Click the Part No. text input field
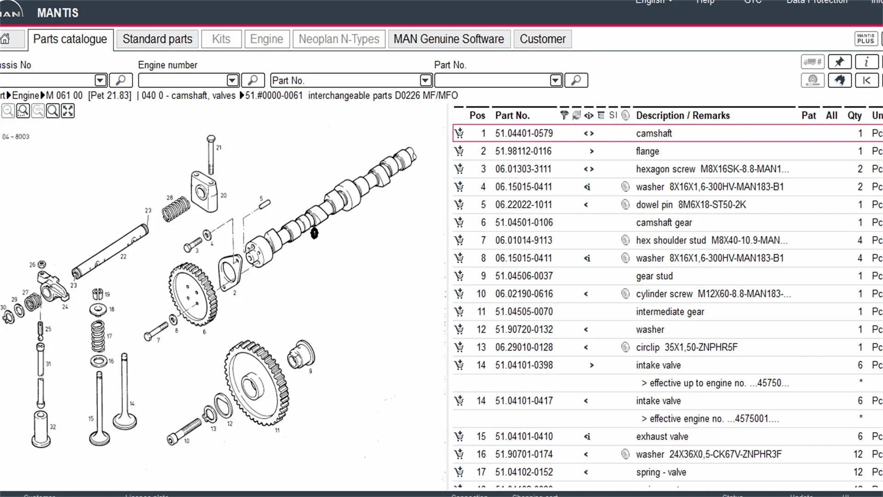The height and width of the screenshot is (497, 883). [491, 81]
